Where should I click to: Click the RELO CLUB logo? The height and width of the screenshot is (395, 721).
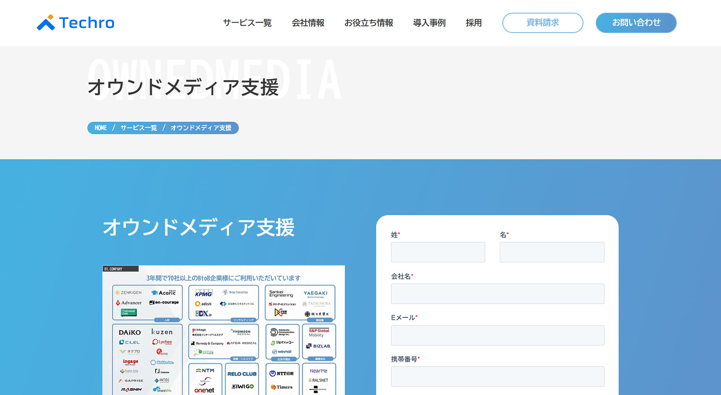242,374
